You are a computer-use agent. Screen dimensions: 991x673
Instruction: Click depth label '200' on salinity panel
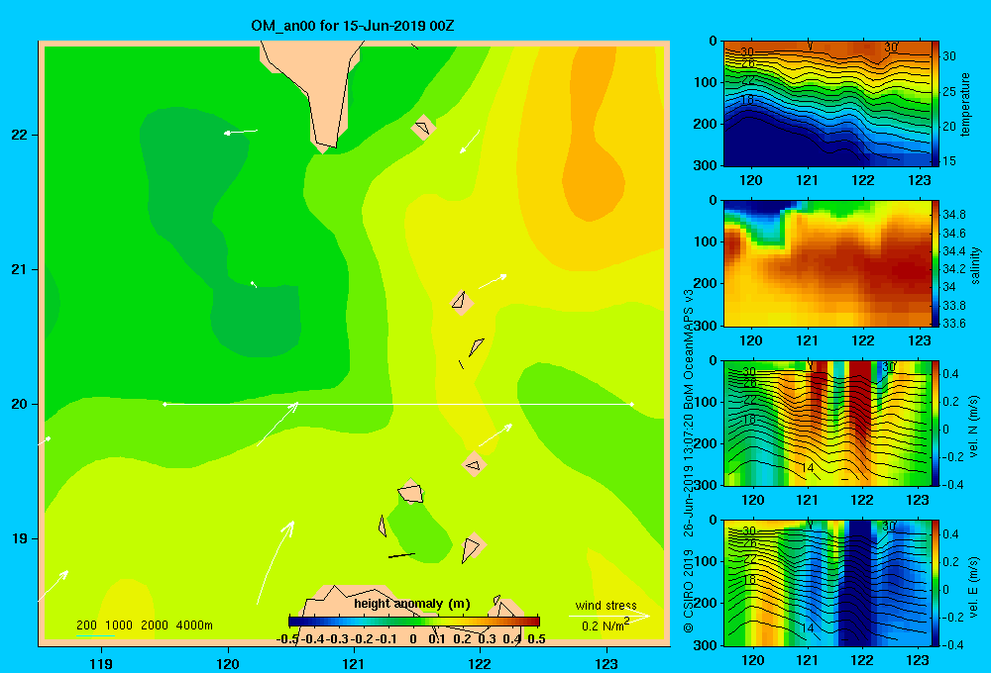pos(705,283)
